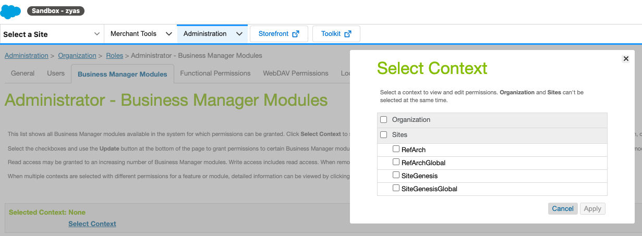Open the Storefront button
The width and height of the screenshot is (642, 236).
tap(279, 34)
